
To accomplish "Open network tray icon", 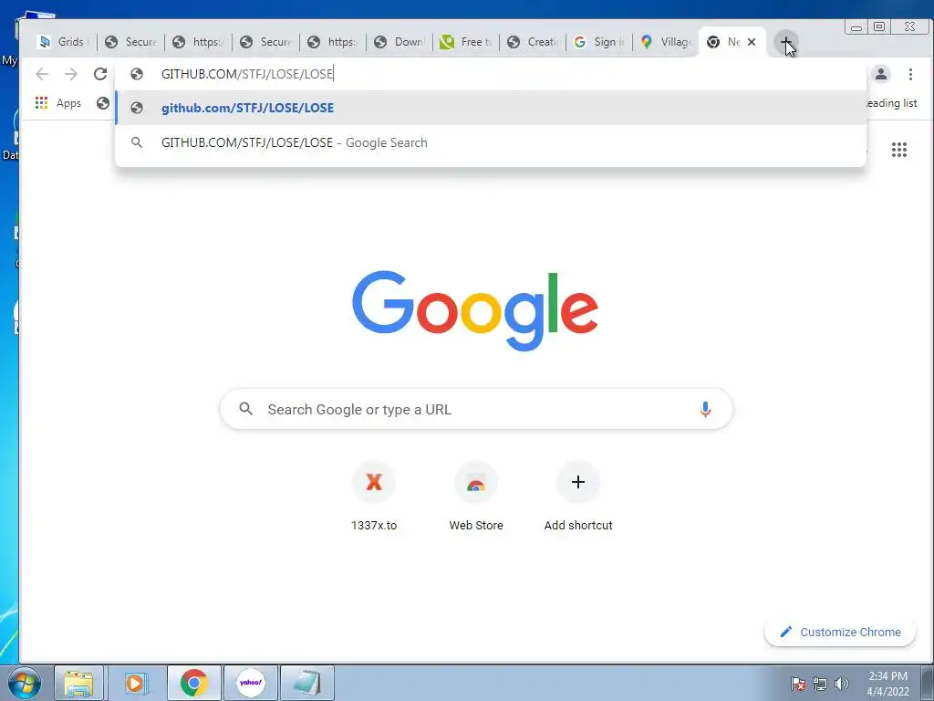I will coord(820,684).
